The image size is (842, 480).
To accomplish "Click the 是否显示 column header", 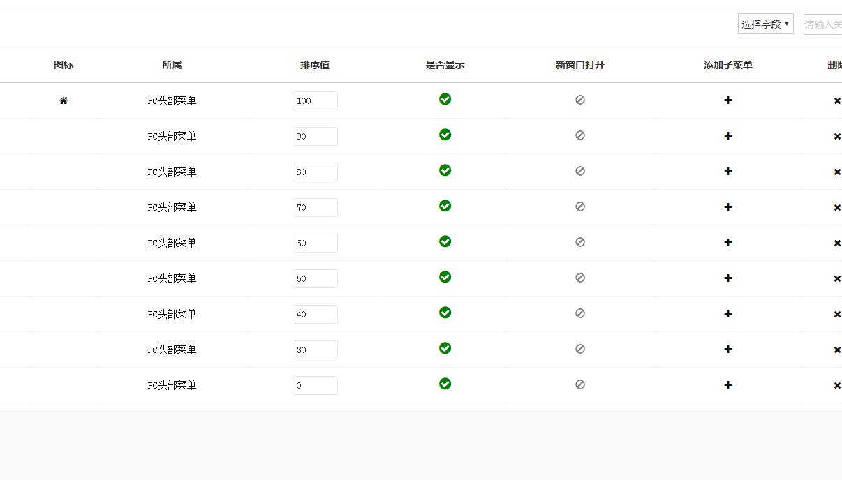I will (445, 65).
